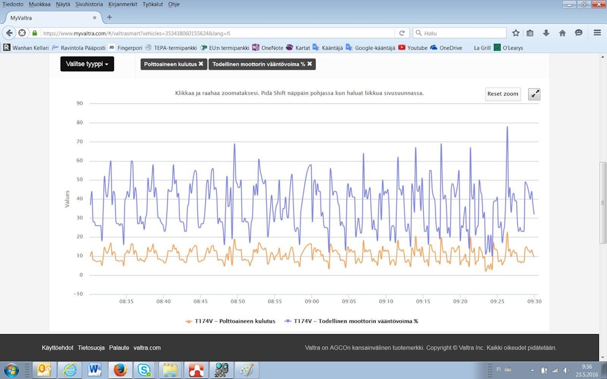Open the Firefox hamburger menu
607x379 pixels.
point(597,33)
